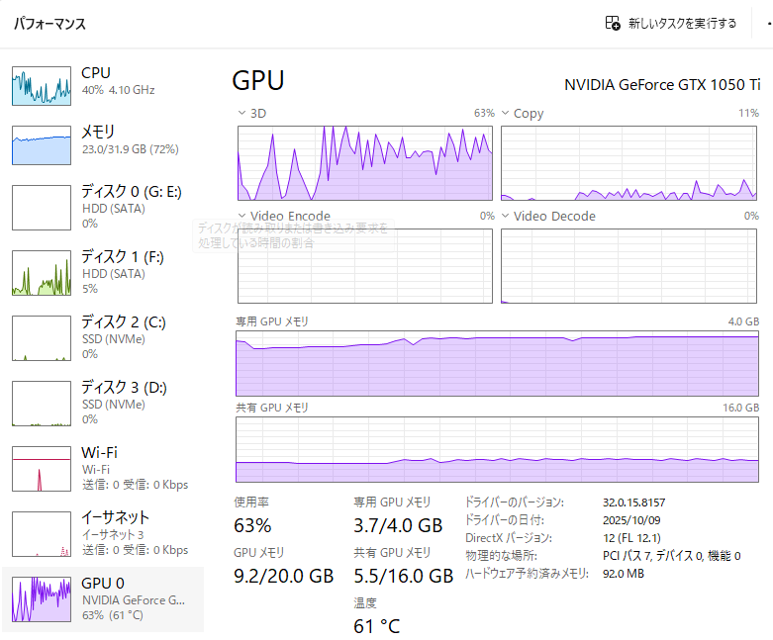Select ディスク 0 (G: E:) in sidebar
Image resolution: width=773 pixels, height=640 pixels.
click(x=131, y=206)
